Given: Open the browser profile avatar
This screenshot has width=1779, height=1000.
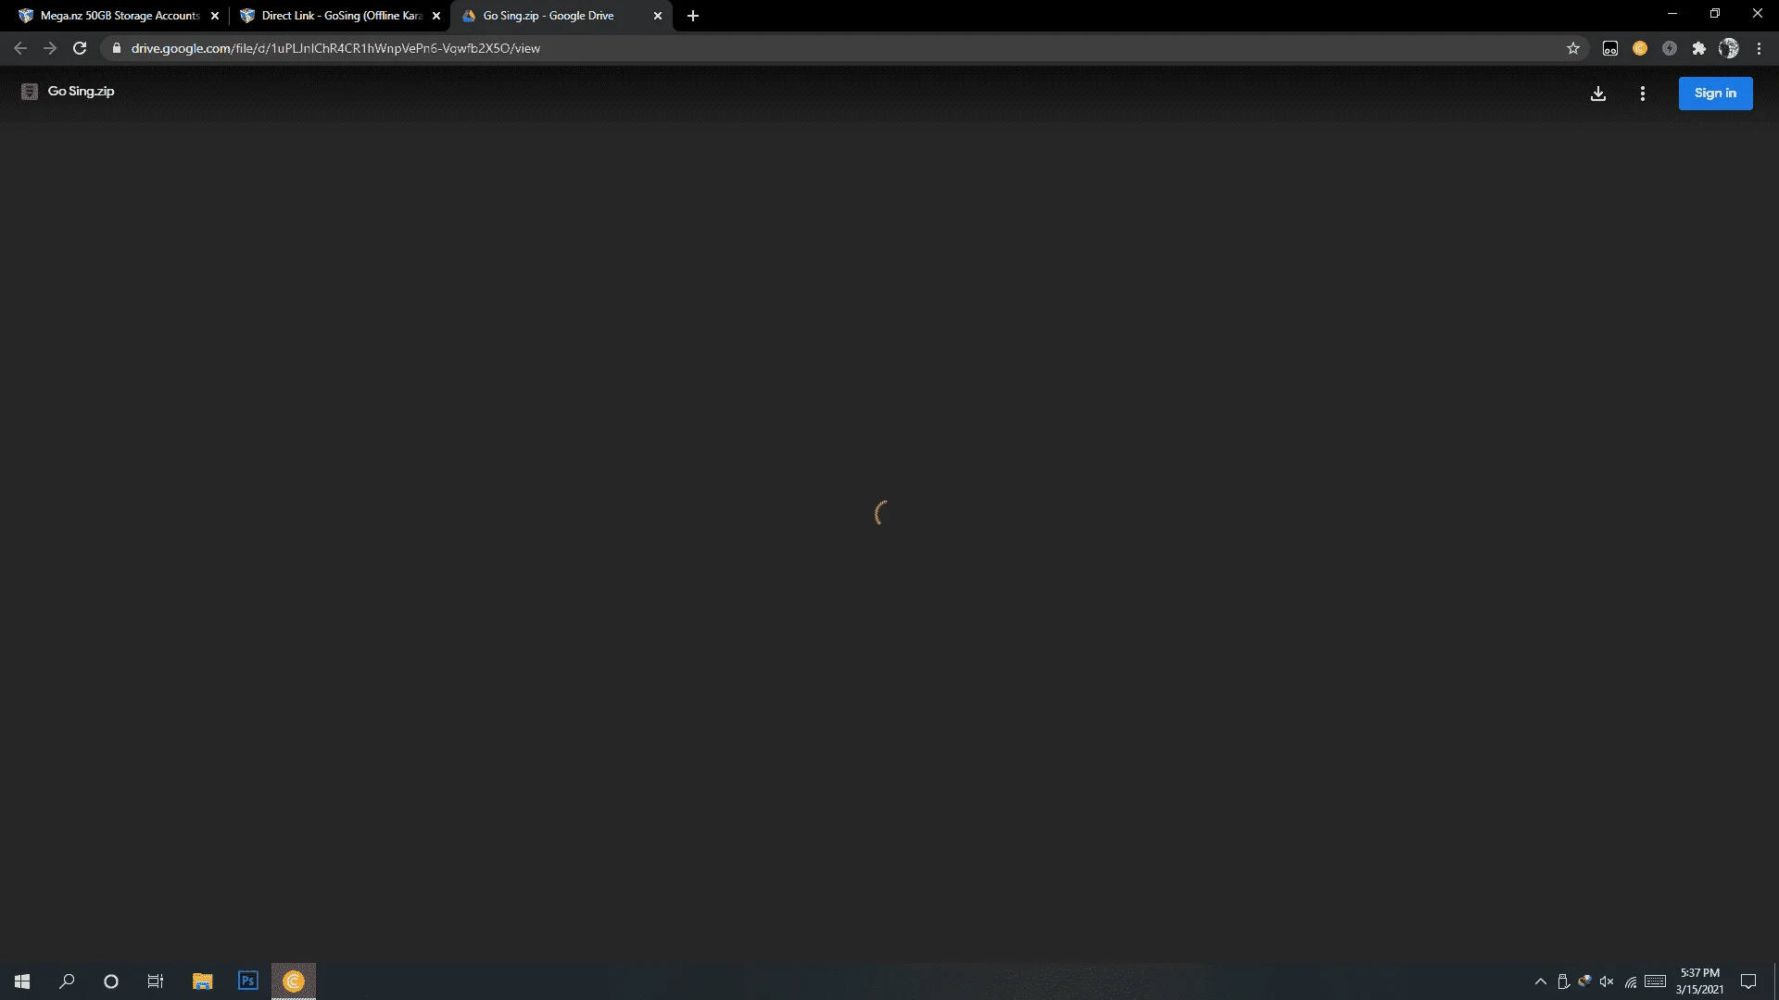Looking at the screenshot, I should [x=1729, y=48].
